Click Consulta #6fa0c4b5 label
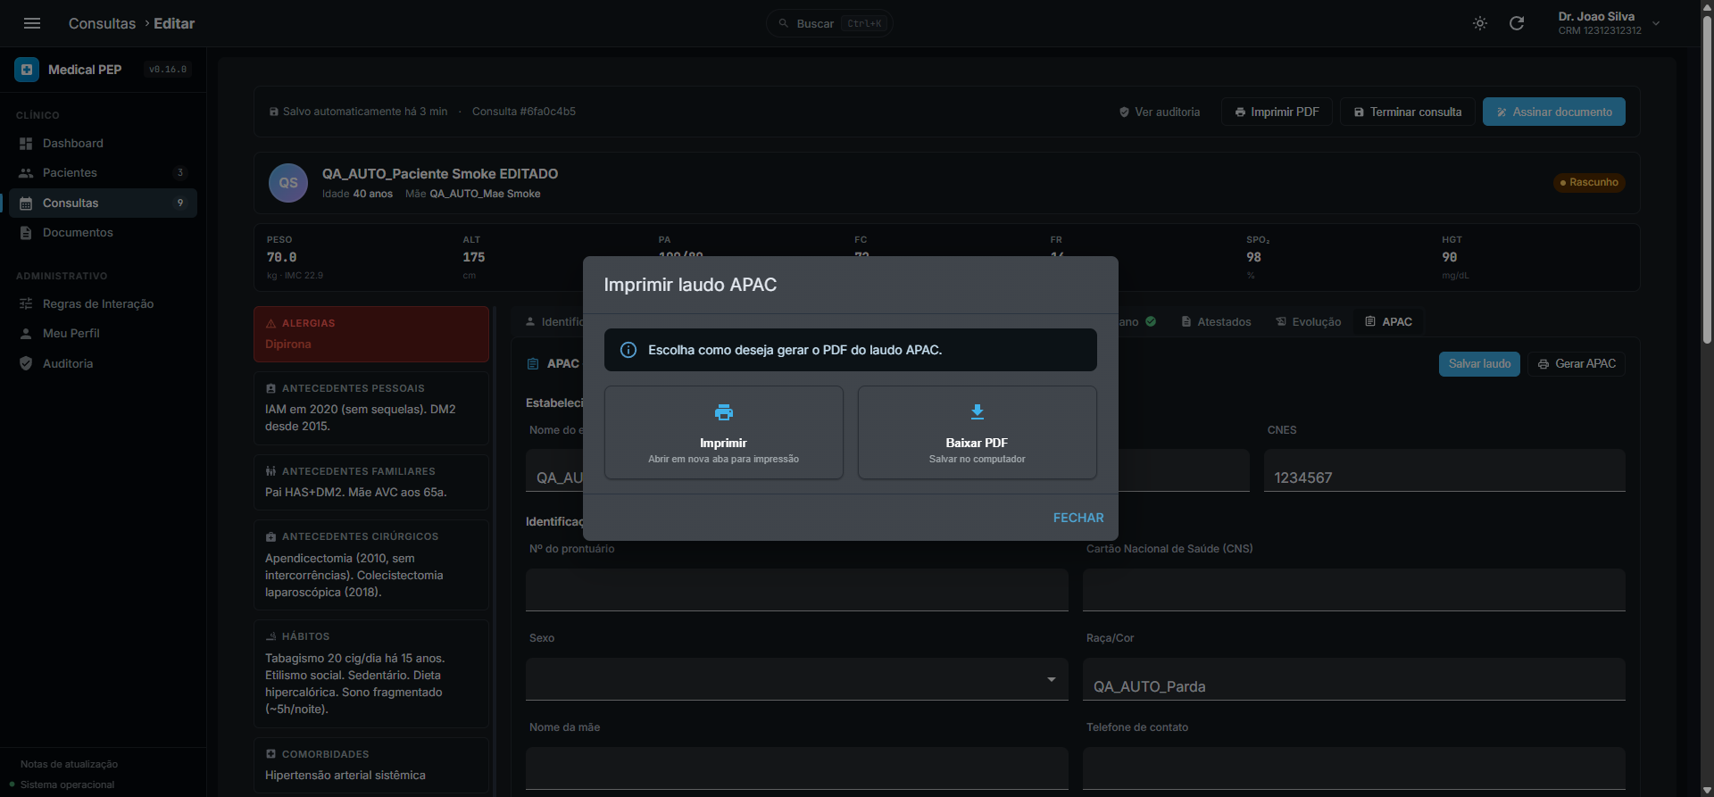 click(x=524, y=112)
